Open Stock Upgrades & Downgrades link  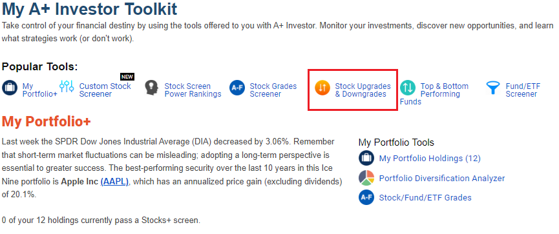point(363,90)
